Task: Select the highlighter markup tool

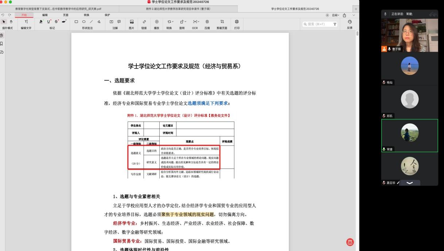Action: coord(41,22)
